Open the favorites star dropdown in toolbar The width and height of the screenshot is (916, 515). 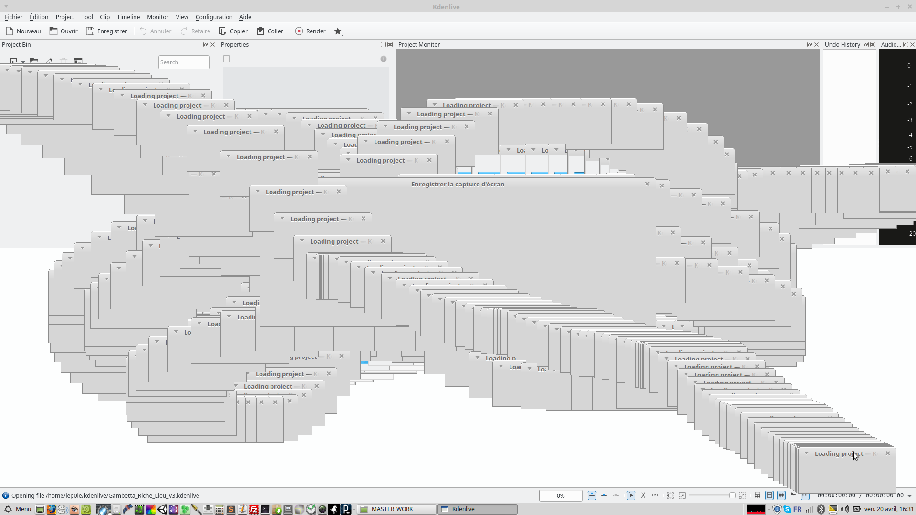[x=339, y=31]
